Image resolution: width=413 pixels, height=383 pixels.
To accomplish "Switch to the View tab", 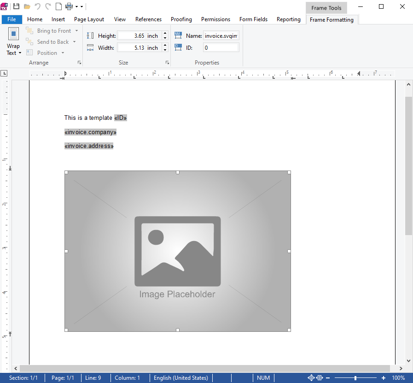I will click(x=120, y=19).
